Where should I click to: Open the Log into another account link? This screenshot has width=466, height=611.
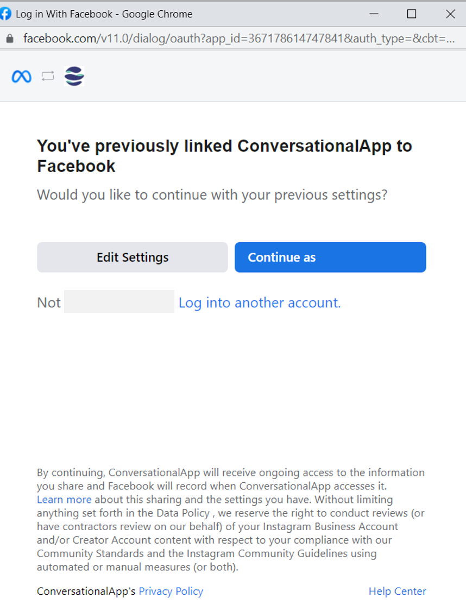pos(260,303)
